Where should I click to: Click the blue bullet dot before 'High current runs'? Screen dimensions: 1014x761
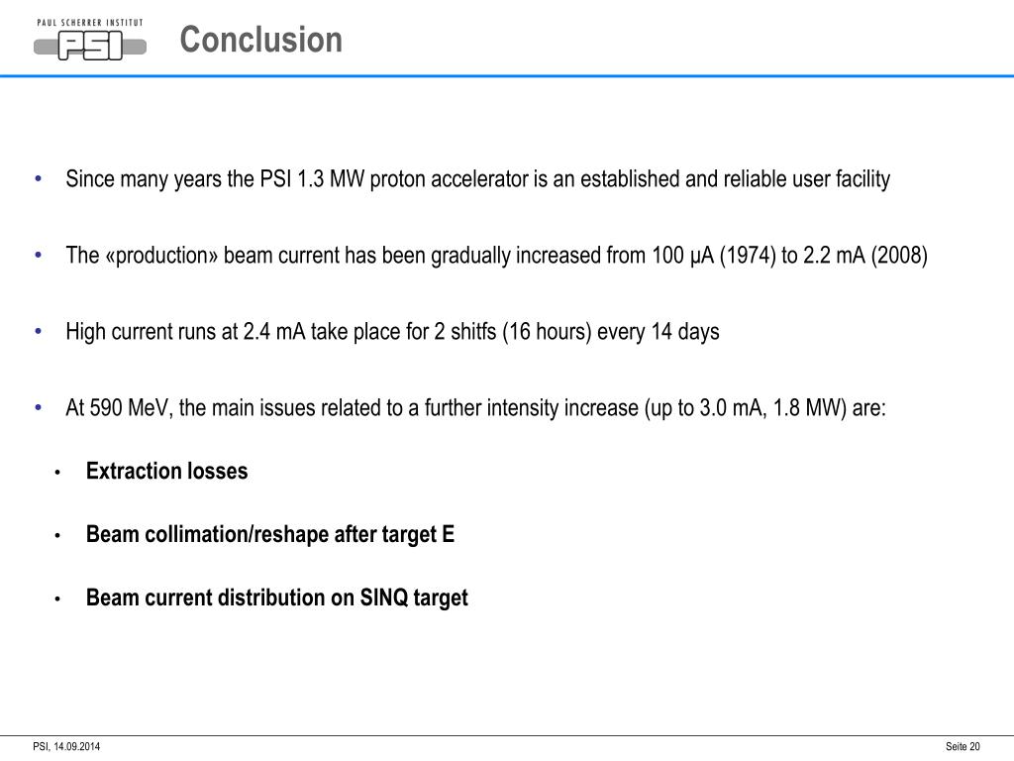[39, 331]
